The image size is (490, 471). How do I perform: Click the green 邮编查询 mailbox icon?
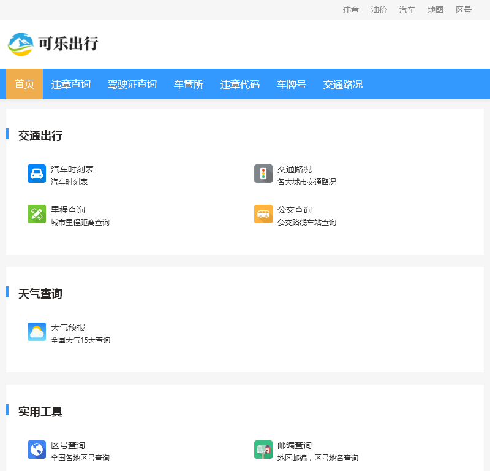pyautogui.click(x=263, y=450)
